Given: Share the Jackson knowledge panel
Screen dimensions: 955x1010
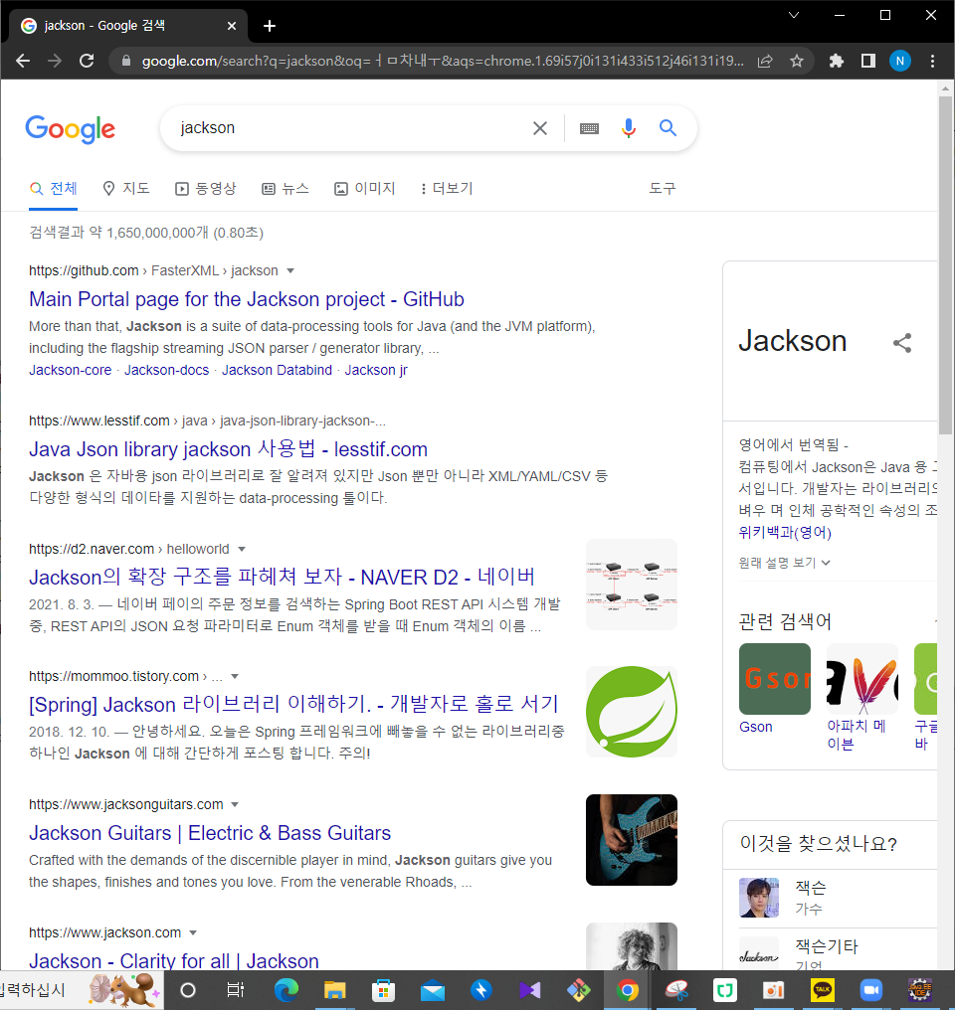Looking at the screenshot, I should coord(902,343).
